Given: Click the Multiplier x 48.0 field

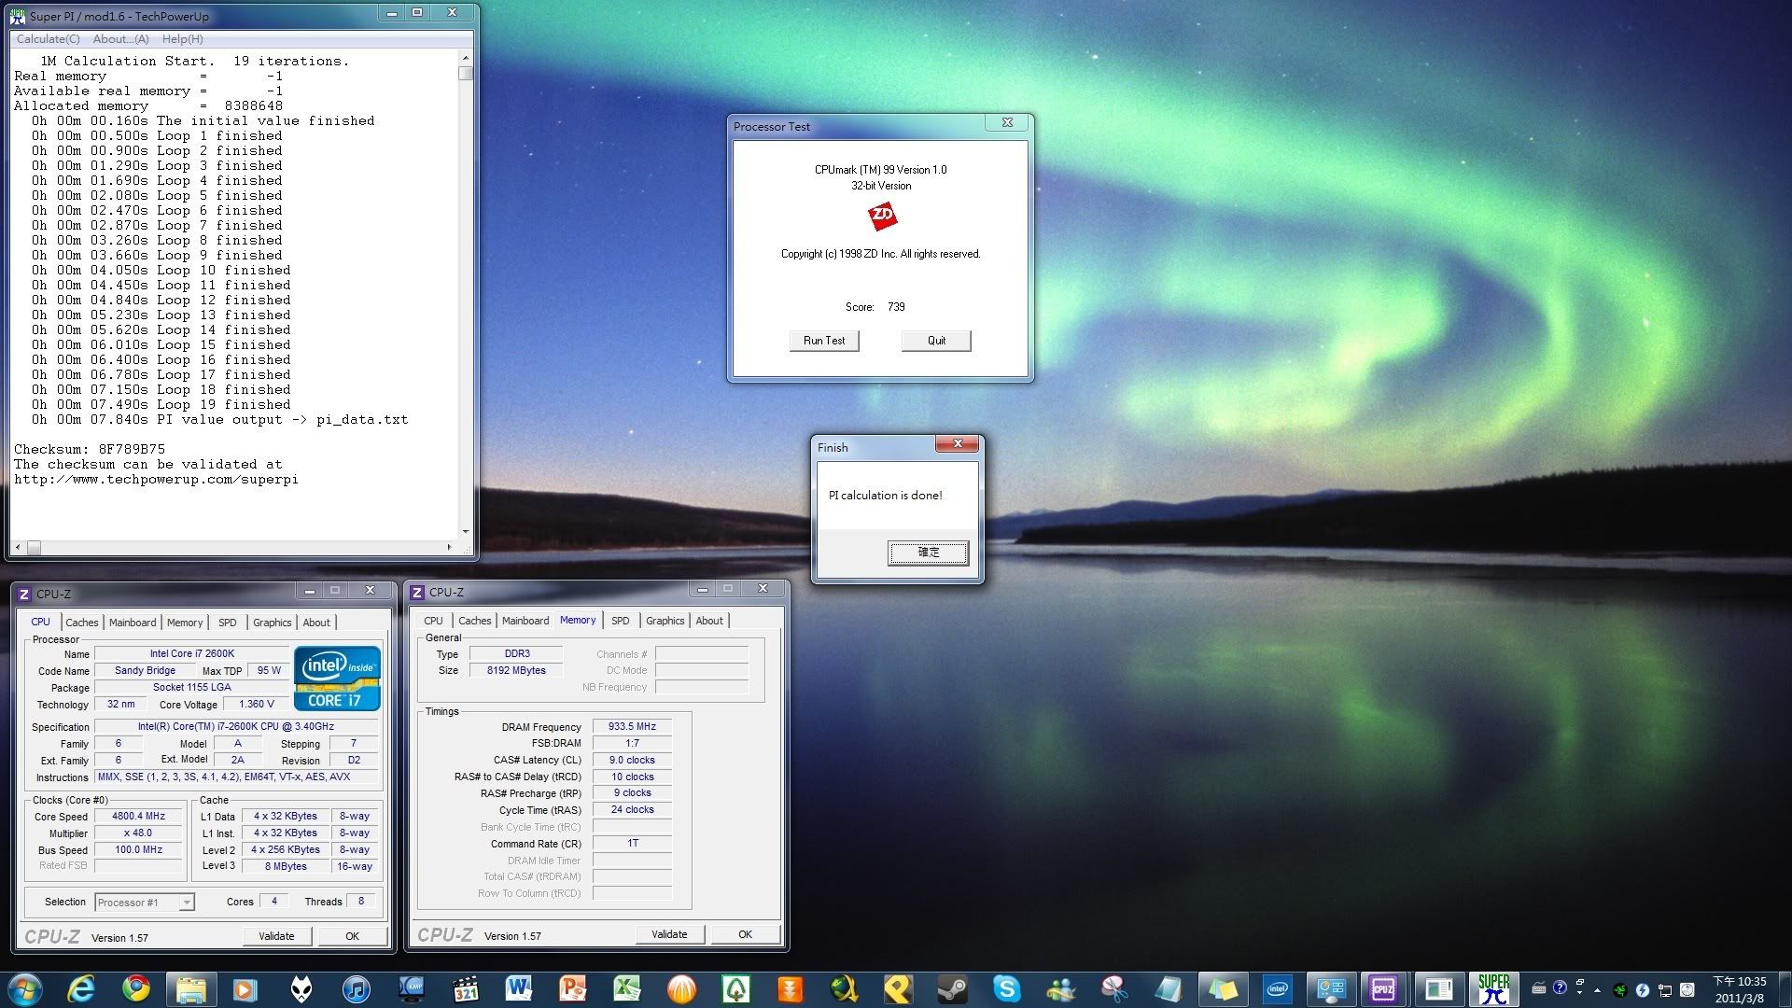Looking at the screenshot, I should point(139,833).
